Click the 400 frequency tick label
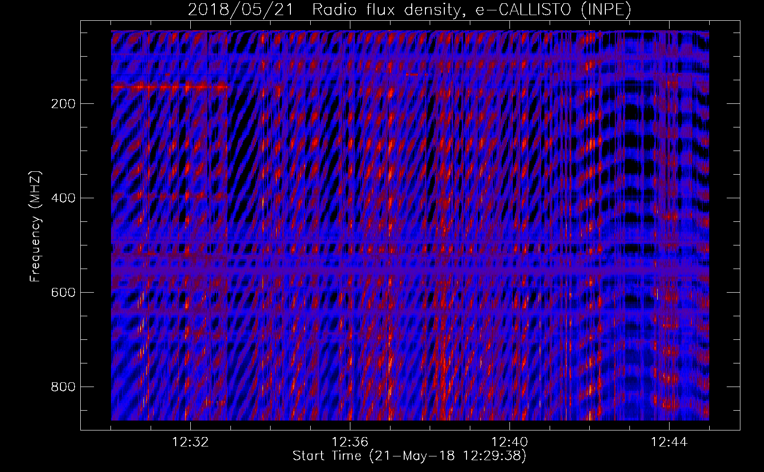The width and height of the screenshot is (764, 472). pyautogui.click(x=63, y=198)
